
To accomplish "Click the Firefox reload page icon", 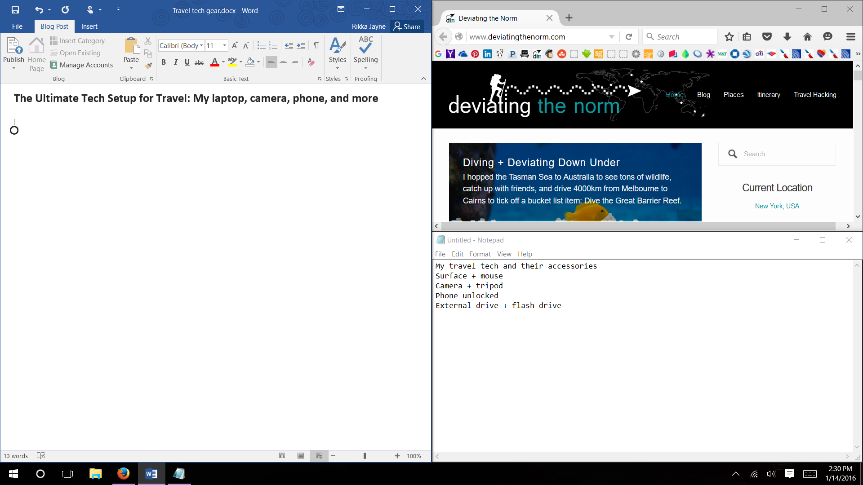I will coord(629,37).
